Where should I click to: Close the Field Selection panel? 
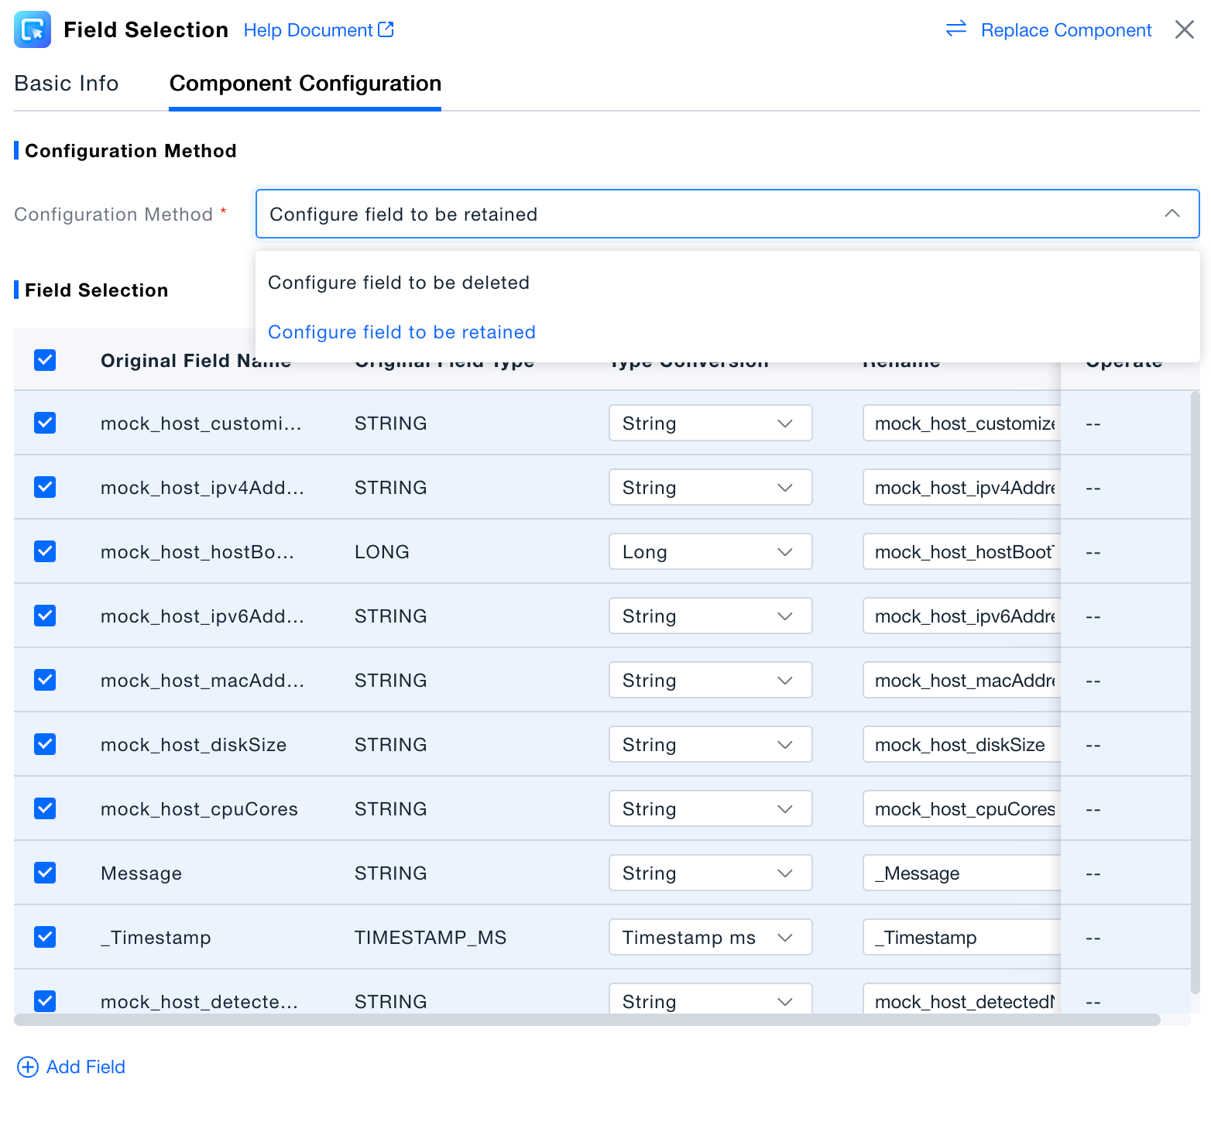[1184, 29]
